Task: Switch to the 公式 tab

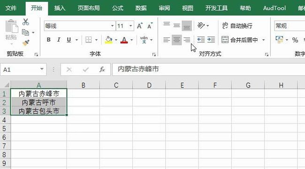Action: click(118, 8)
